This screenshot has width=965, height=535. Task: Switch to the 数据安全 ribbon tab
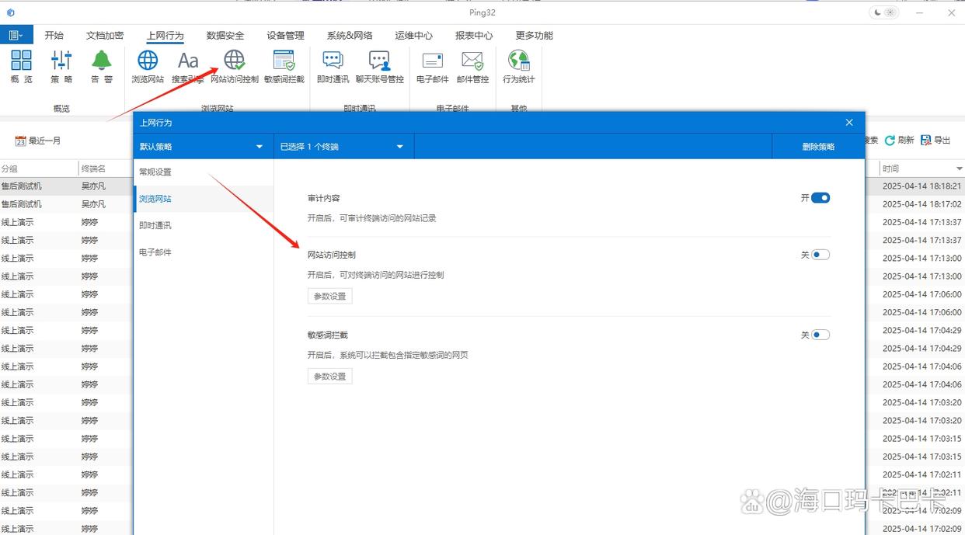[225, 35]
